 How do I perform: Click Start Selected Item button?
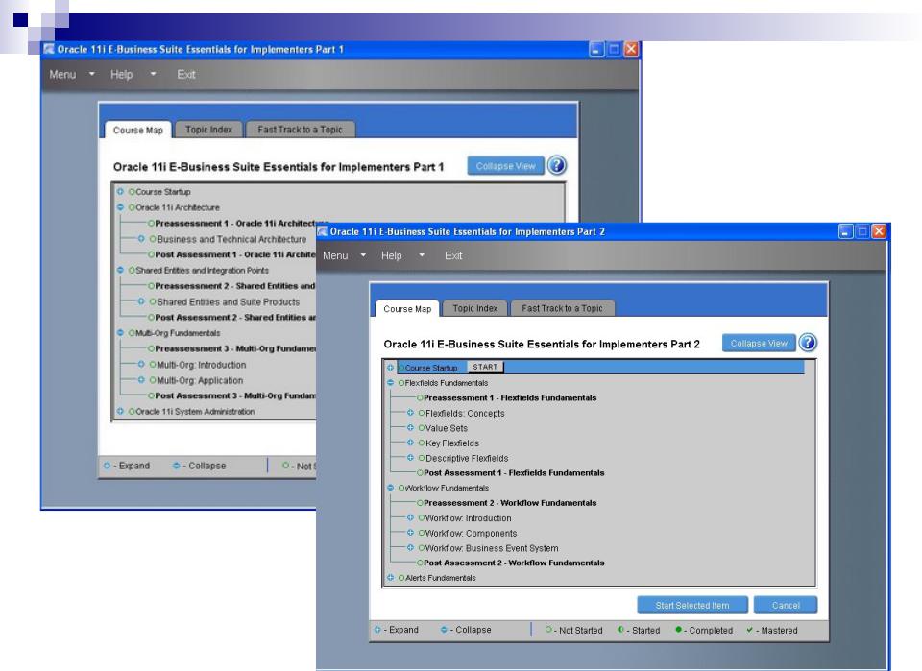tap(692, 605)
